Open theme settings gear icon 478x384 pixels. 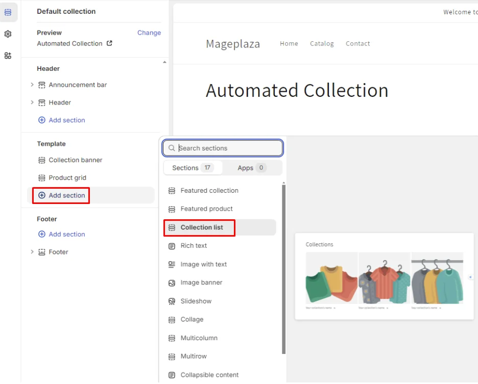[x=8, y=34]
